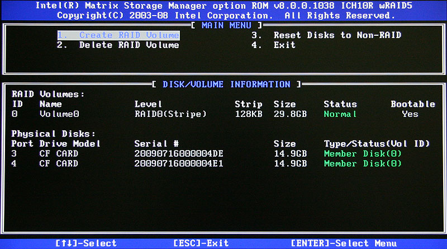
Task: Select CF CARD on port 3
Action: (59, 154)
